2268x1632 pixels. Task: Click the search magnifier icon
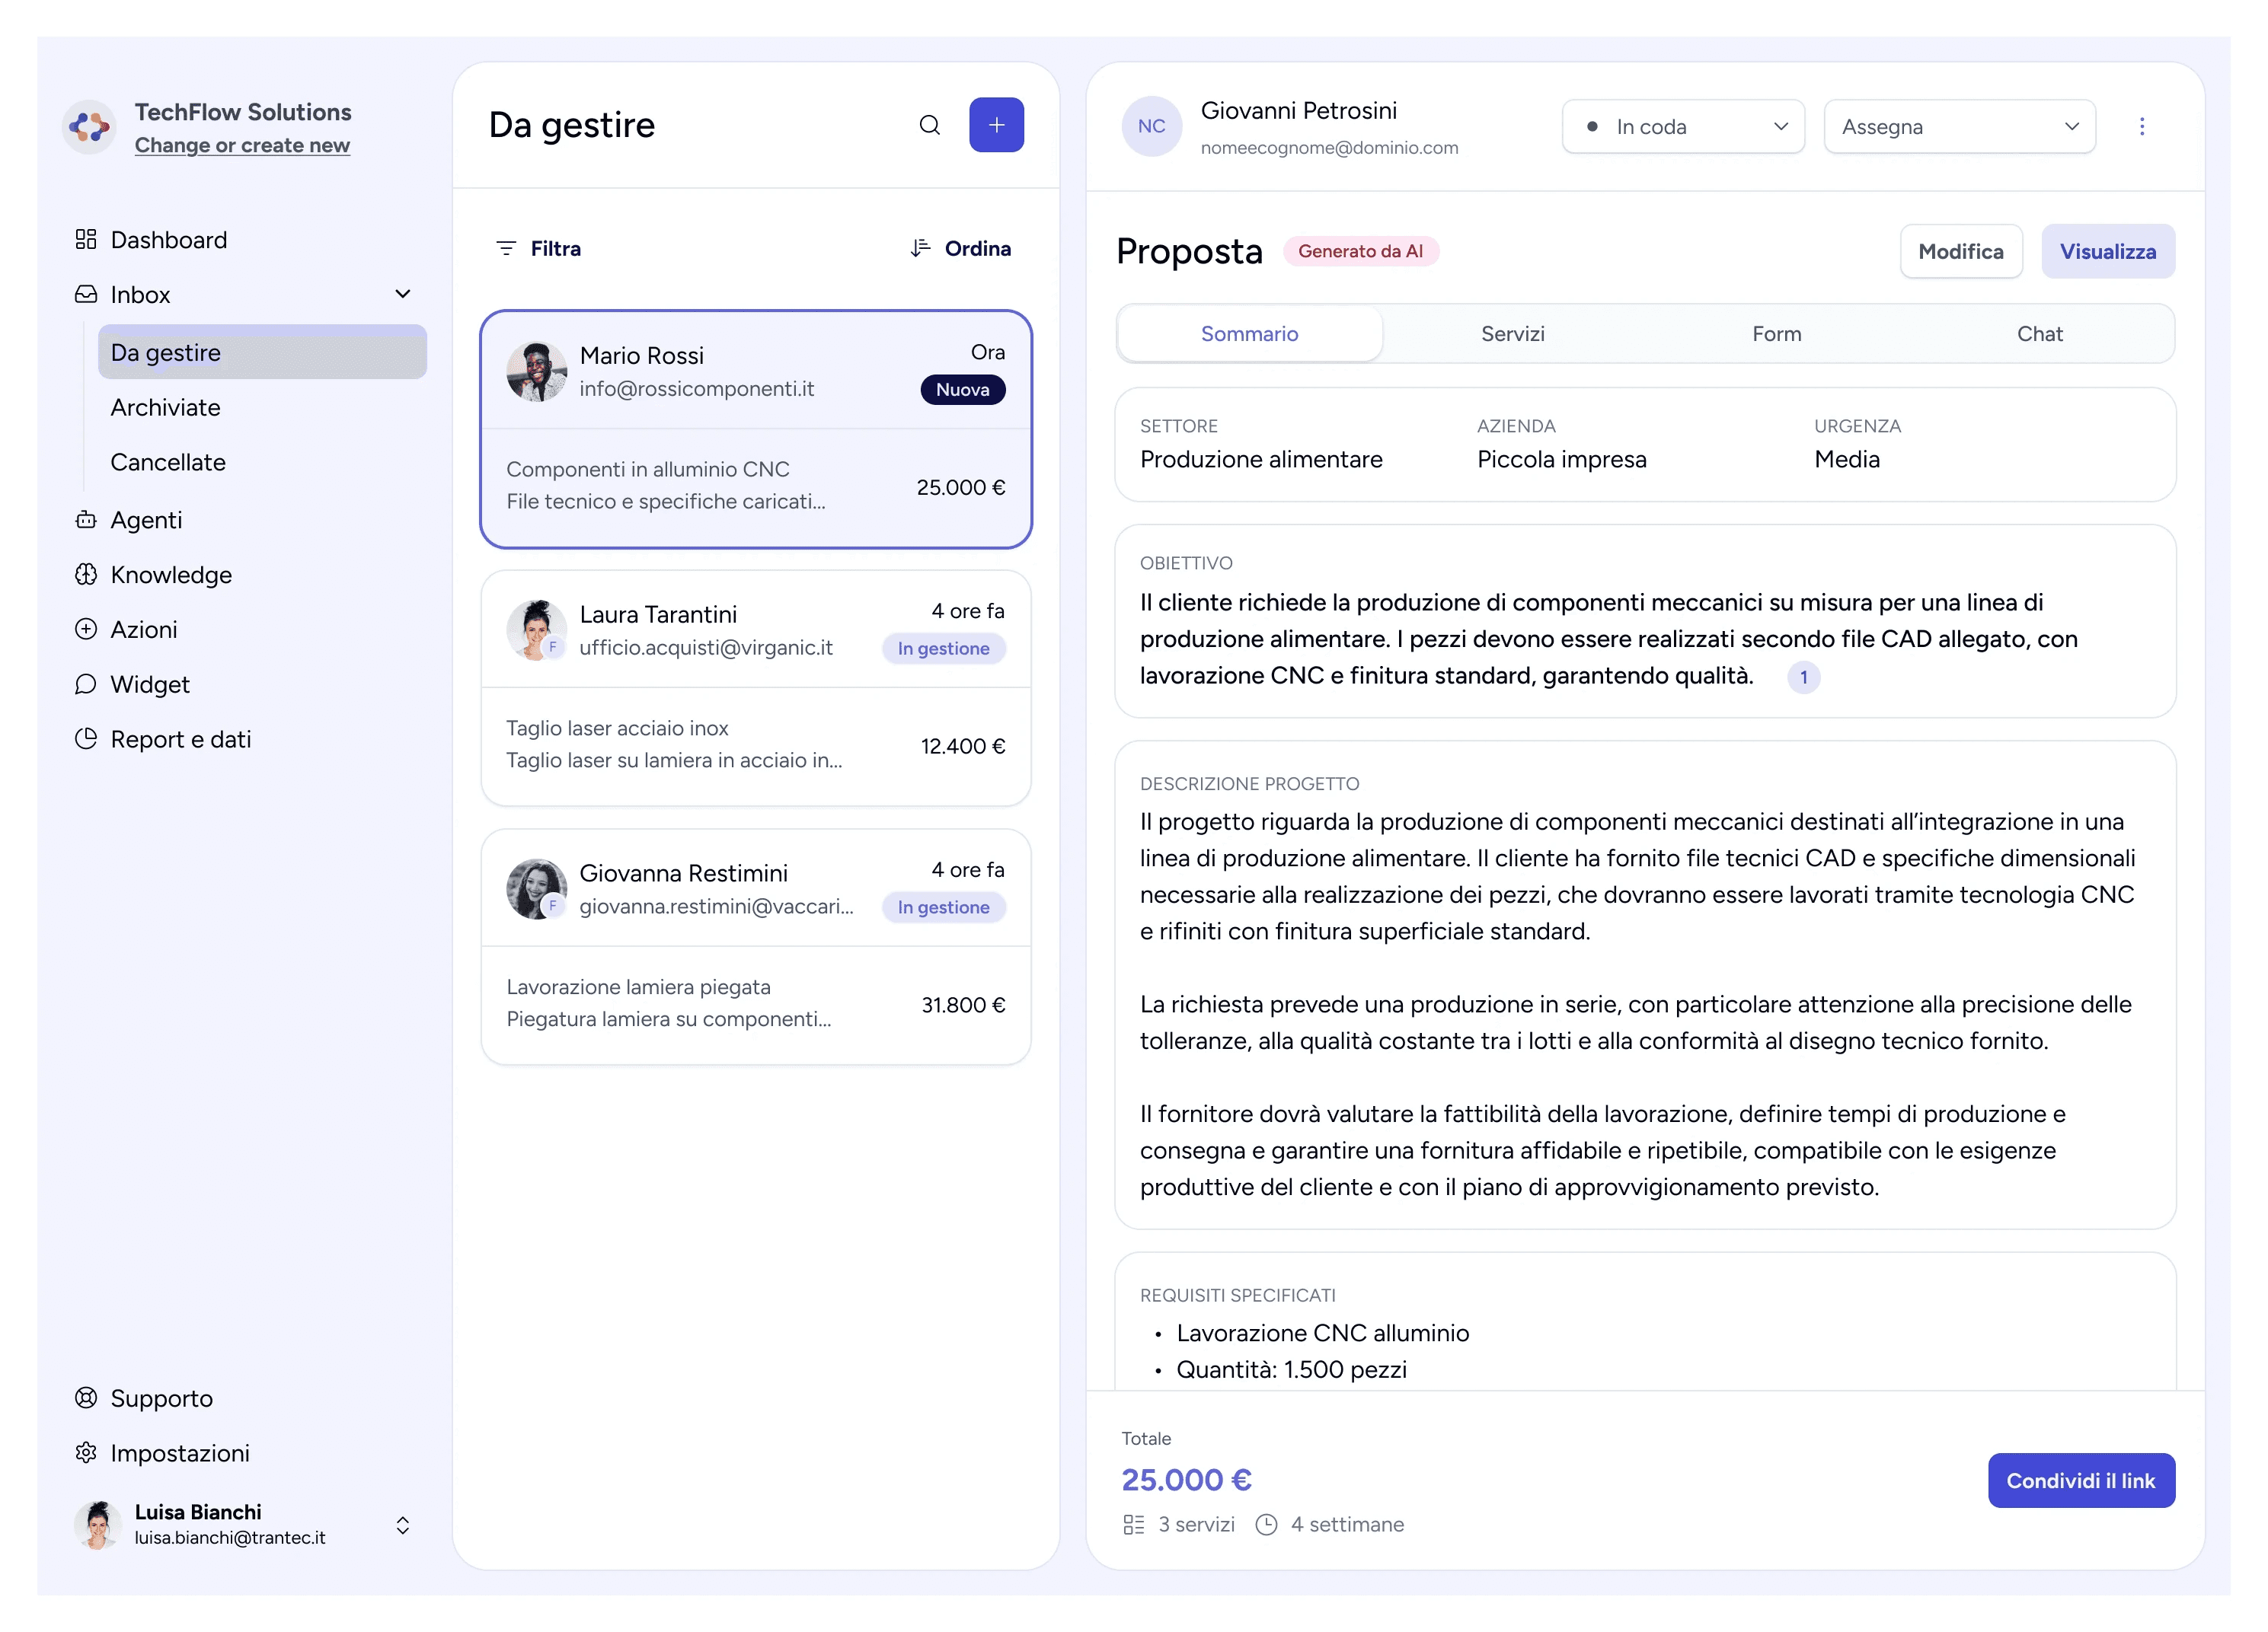929,125
